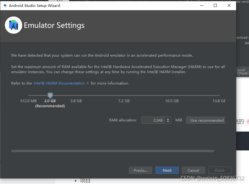The image size is (249, 184).
Task: Set slider to 7.2 GB mark
Action: (x=124, y=95)
